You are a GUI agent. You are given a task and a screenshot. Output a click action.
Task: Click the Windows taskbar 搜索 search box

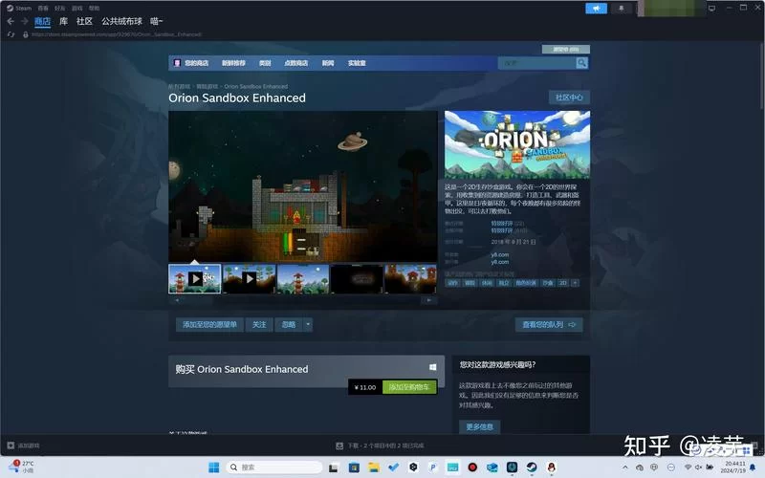274,467
